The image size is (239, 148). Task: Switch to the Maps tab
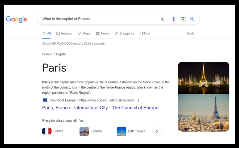pos(84,34)
